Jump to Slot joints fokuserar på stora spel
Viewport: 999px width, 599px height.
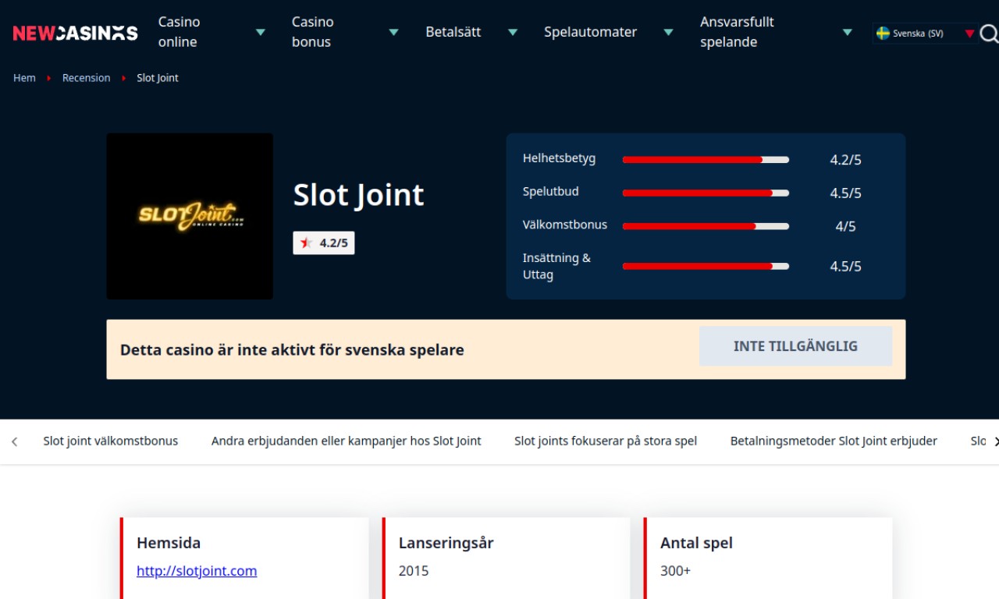coord(606,441)
